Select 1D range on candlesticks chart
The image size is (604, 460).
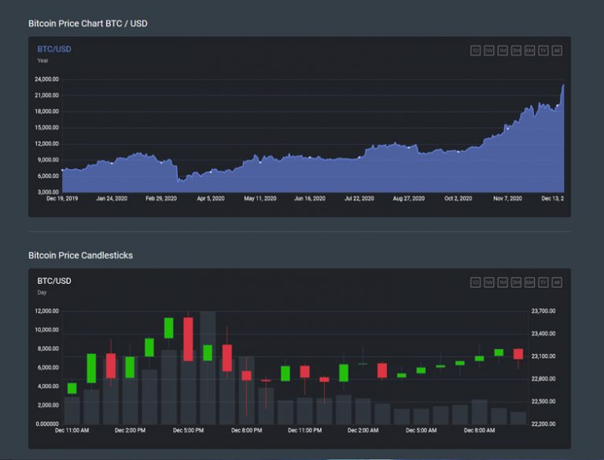coord(475,282)
